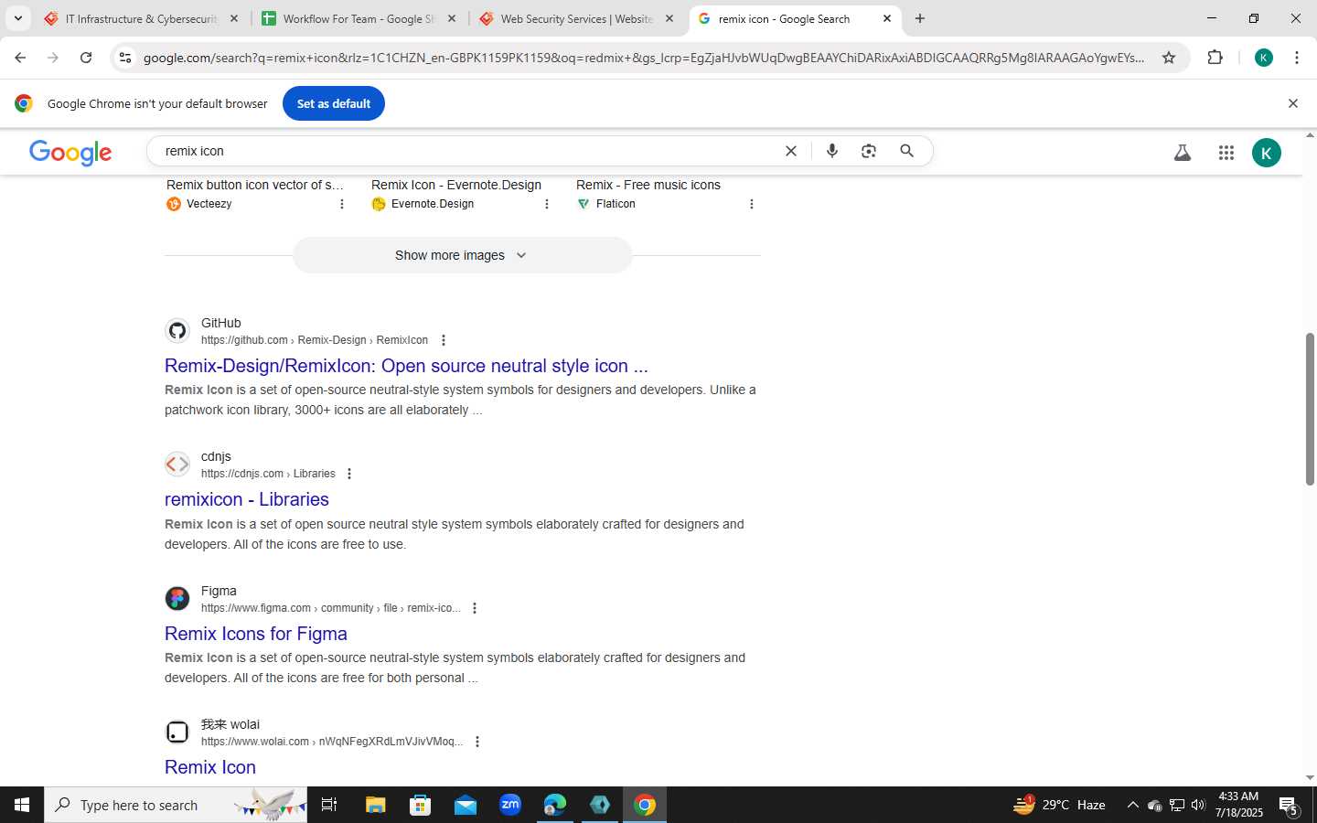Open Microsoft Store from the taskbar
This screenshot has height=823, width=1317.
421,805
